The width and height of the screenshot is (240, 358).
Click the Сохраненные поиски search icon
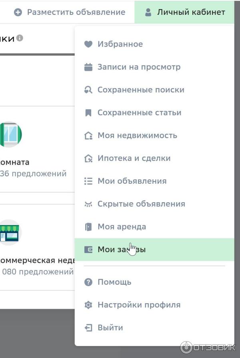[x=88, y=90]
